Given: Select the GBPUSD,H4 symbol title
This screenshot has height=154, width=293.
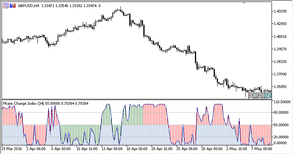Looking at the screenshot, I should tap(29, 6).
